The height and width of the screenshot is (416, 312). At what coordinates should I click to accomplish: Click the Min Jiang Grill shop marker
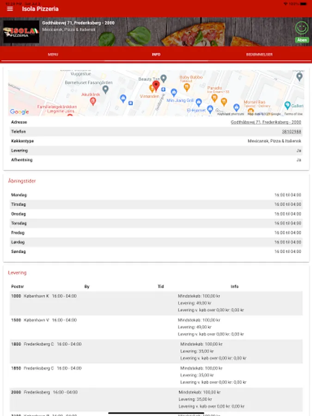click(x=199, y=102)
